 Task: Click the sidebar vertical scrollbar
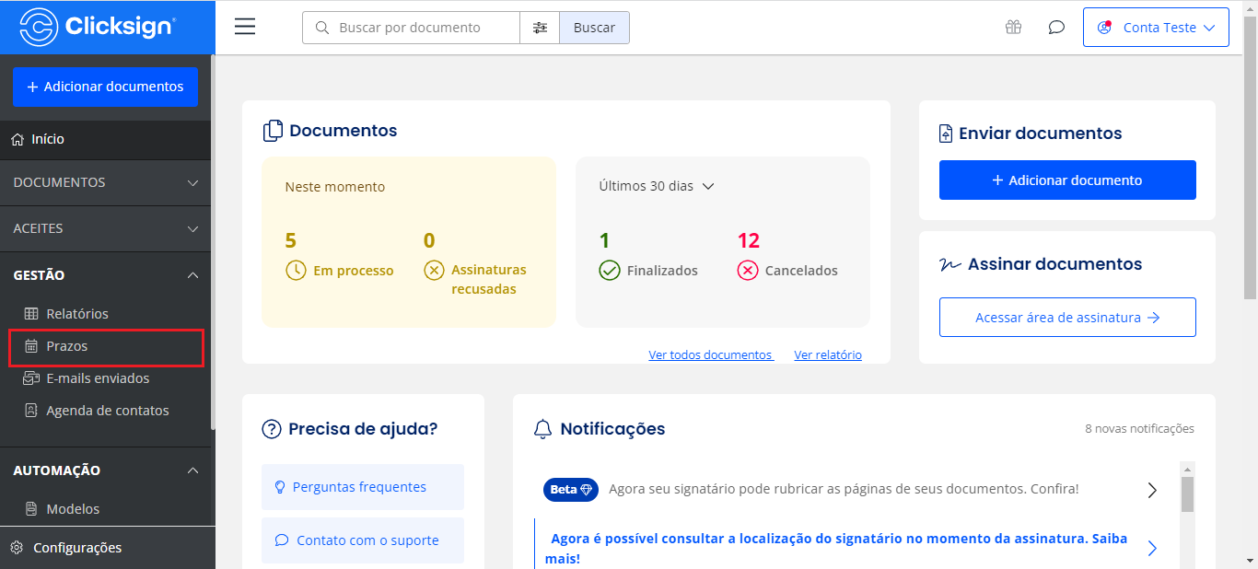coord(213,244)
